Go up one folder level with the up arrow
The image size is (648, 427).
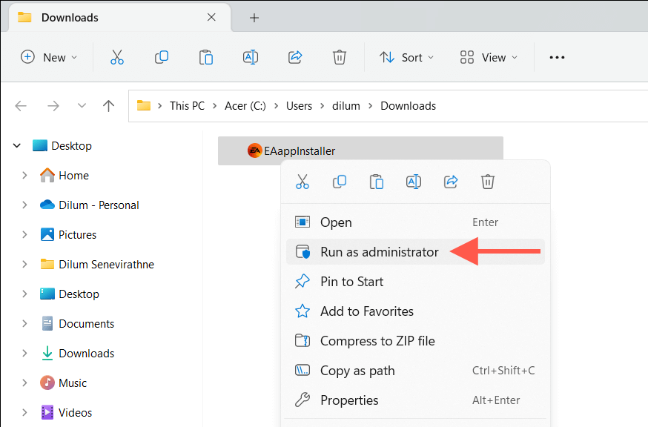pos(109,106)
